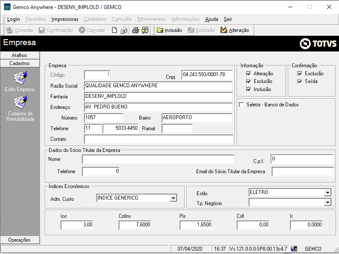
Task: Click the phone number field 5033-4450
Action: click(x=120, y=128)
